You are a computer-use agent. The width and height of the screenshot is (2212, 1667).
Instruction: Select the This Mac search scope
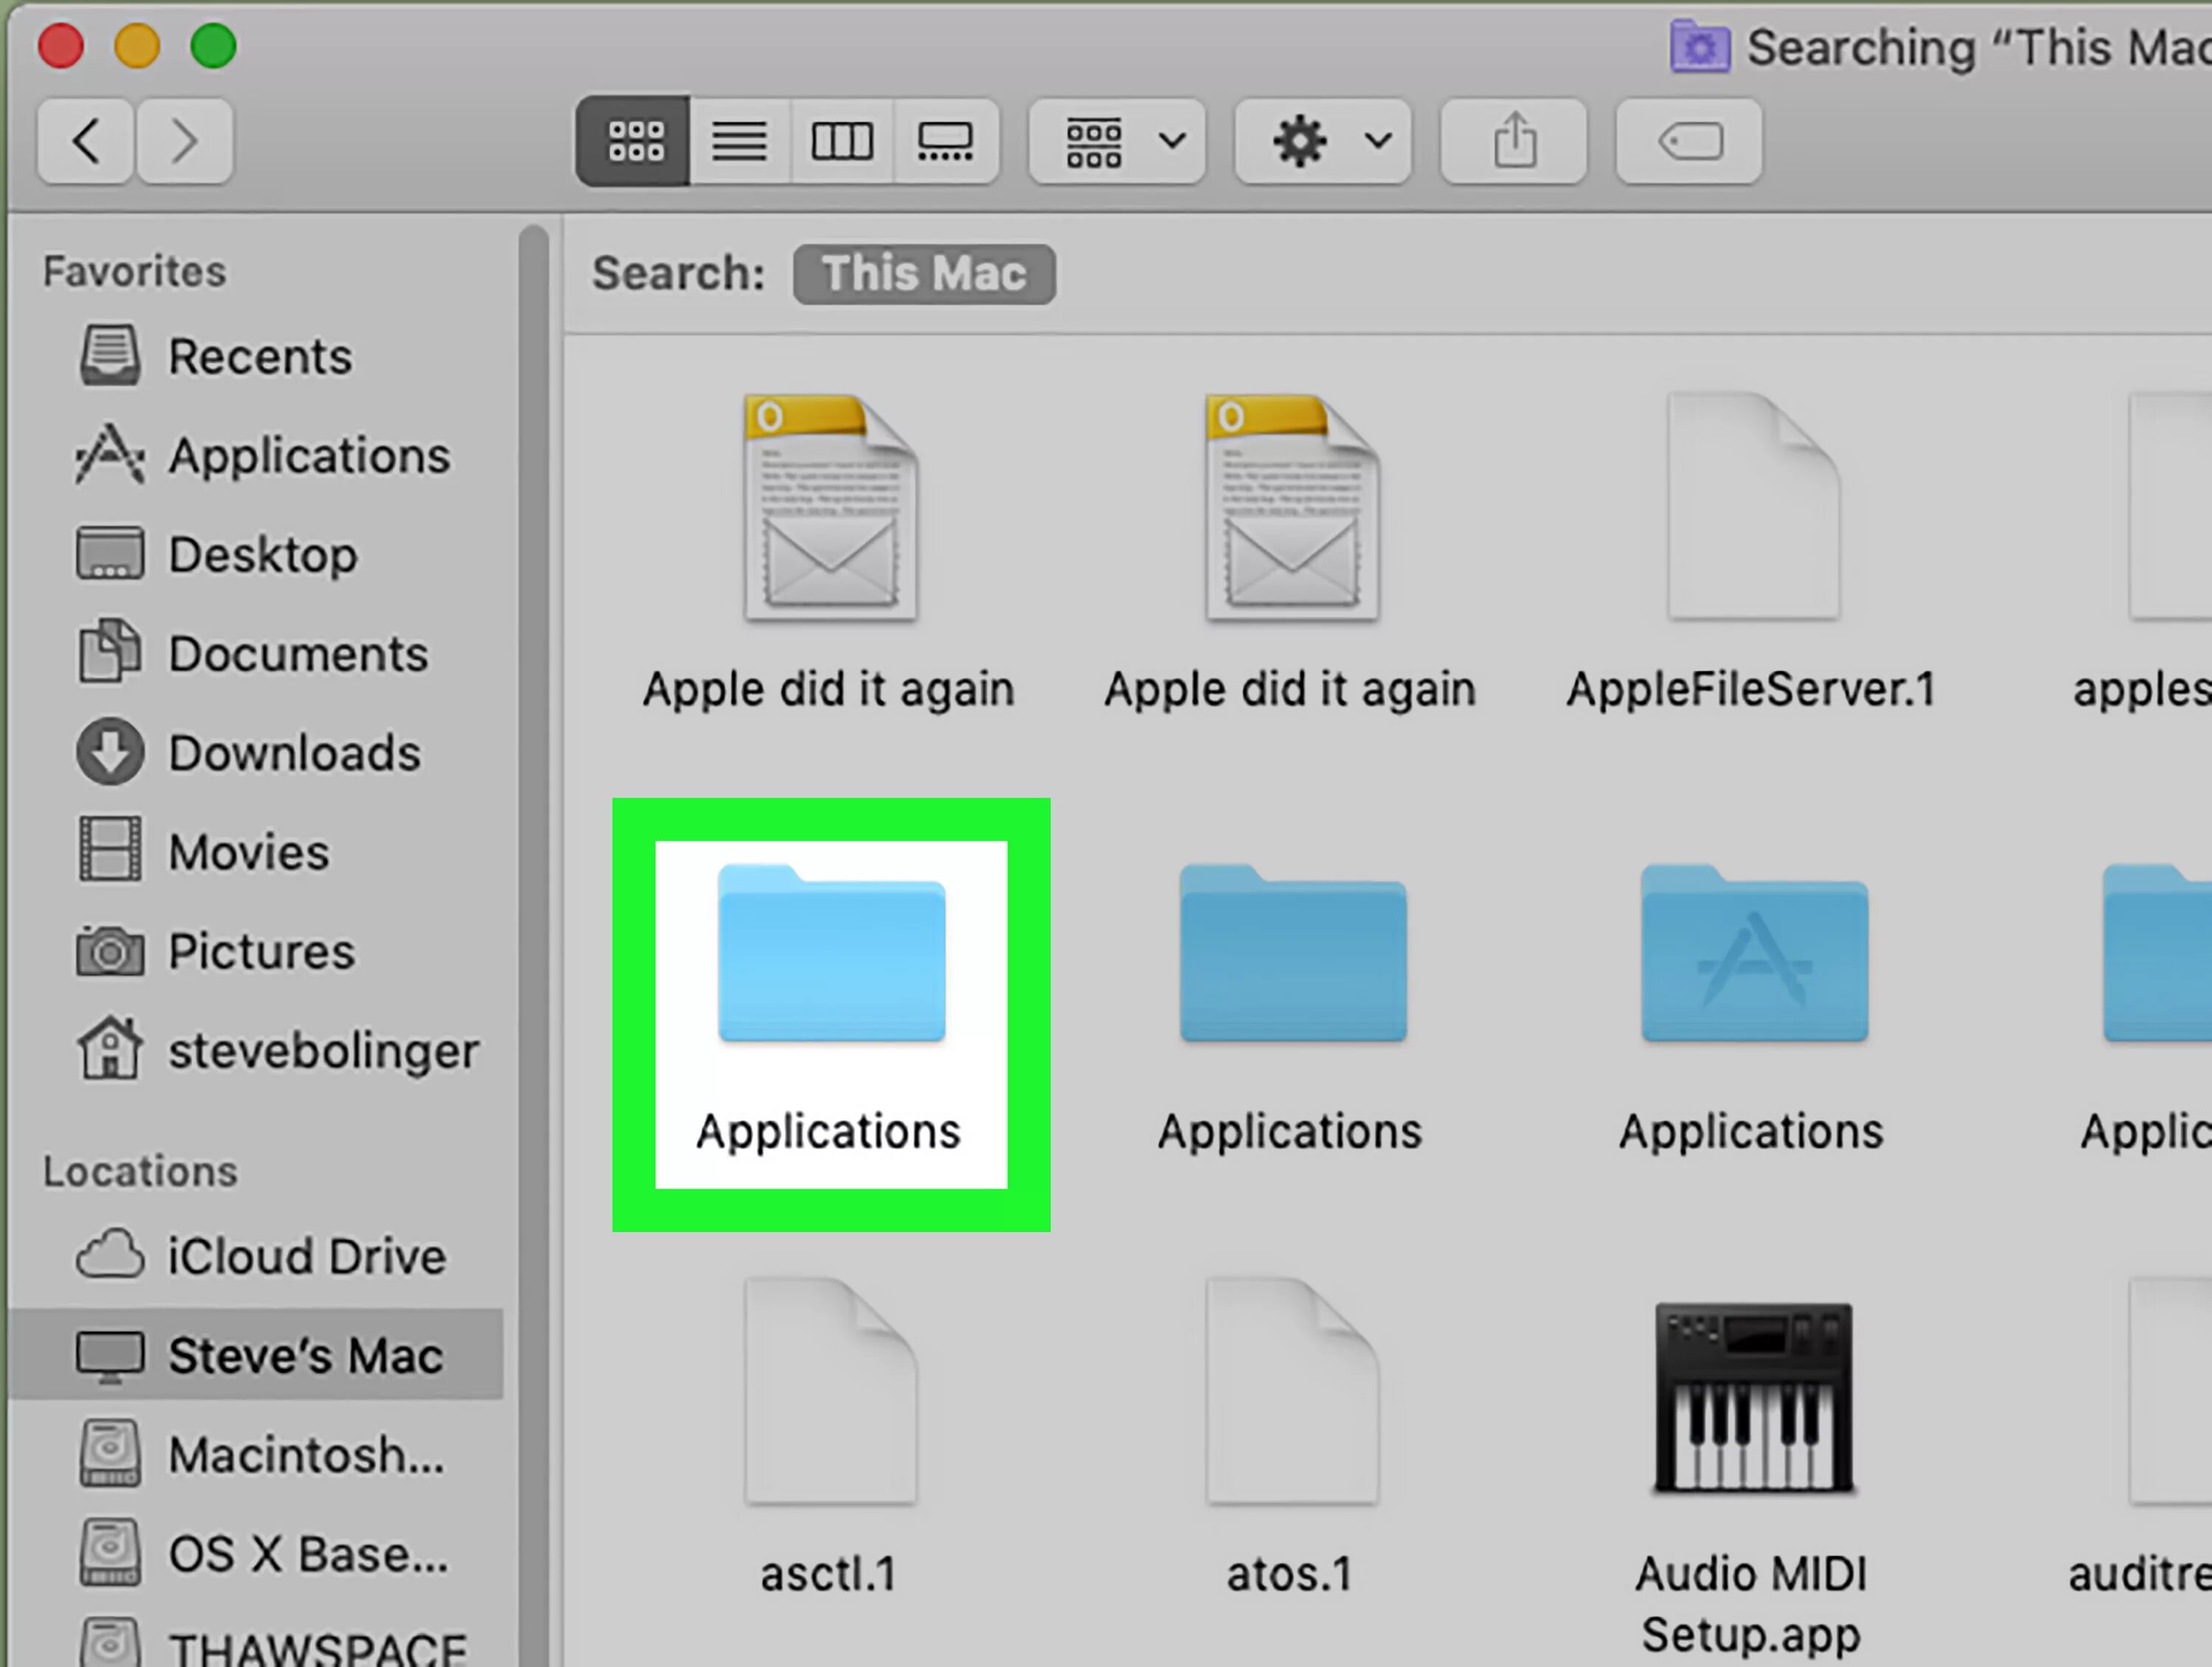[x=924, y=273]
